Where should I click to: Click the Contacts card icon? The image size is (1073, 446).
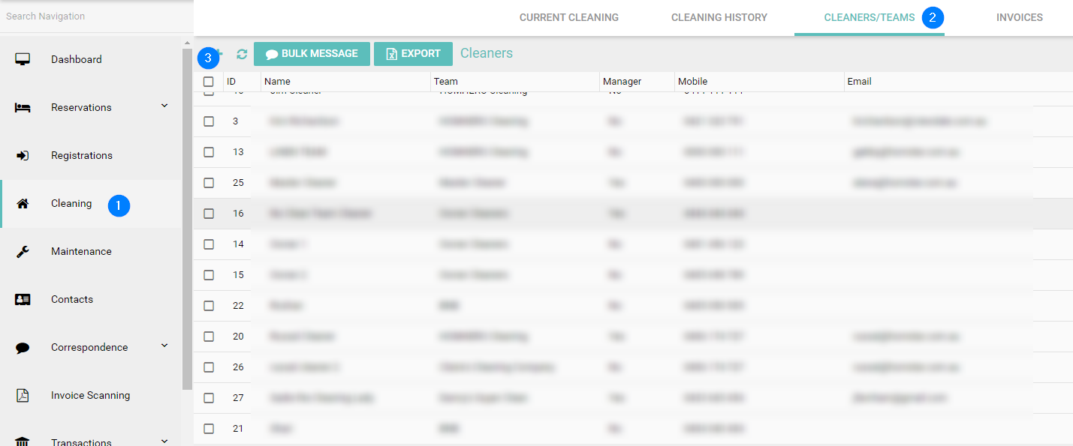tap(23, 300)
